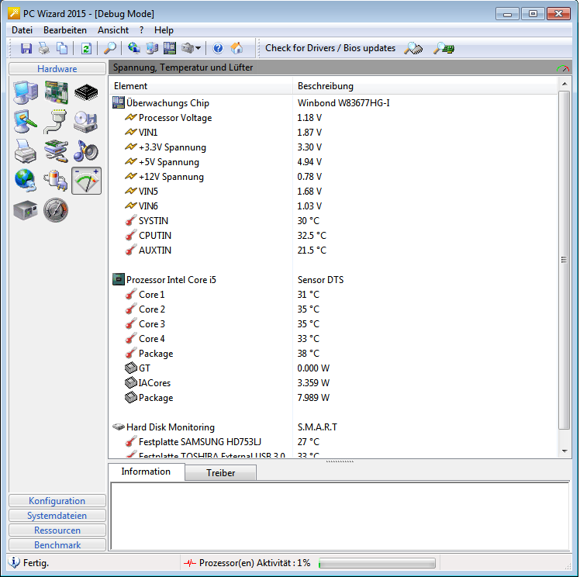The width and height of the screenshot is (580, 577).
Task: Open the Bearbeiten menu
Action: pyautogui.click(x=65, y=30)
